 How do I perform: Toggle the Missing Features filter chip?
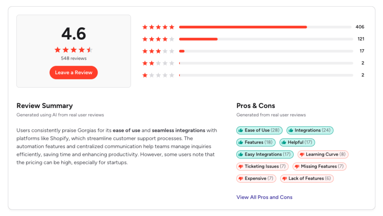[319, 166]
